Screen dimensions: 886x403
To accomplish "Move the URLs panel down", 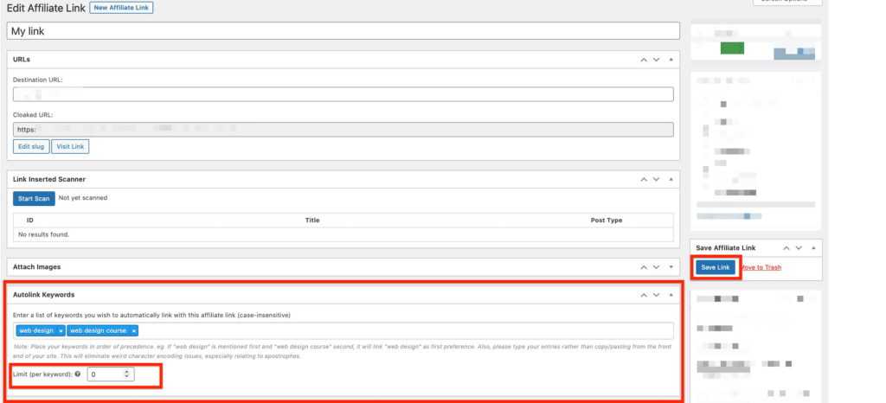I will click(656, 60).
